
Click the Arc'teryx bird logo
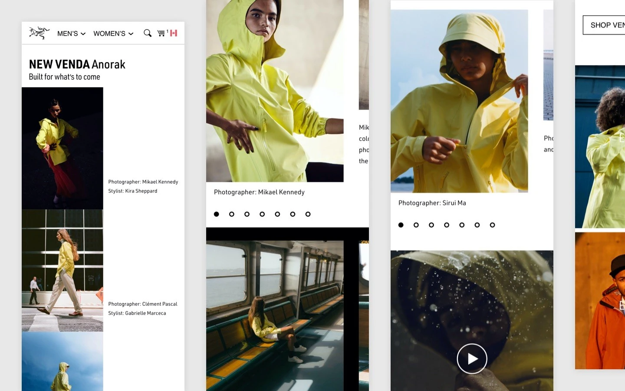[x=39, y=33]
